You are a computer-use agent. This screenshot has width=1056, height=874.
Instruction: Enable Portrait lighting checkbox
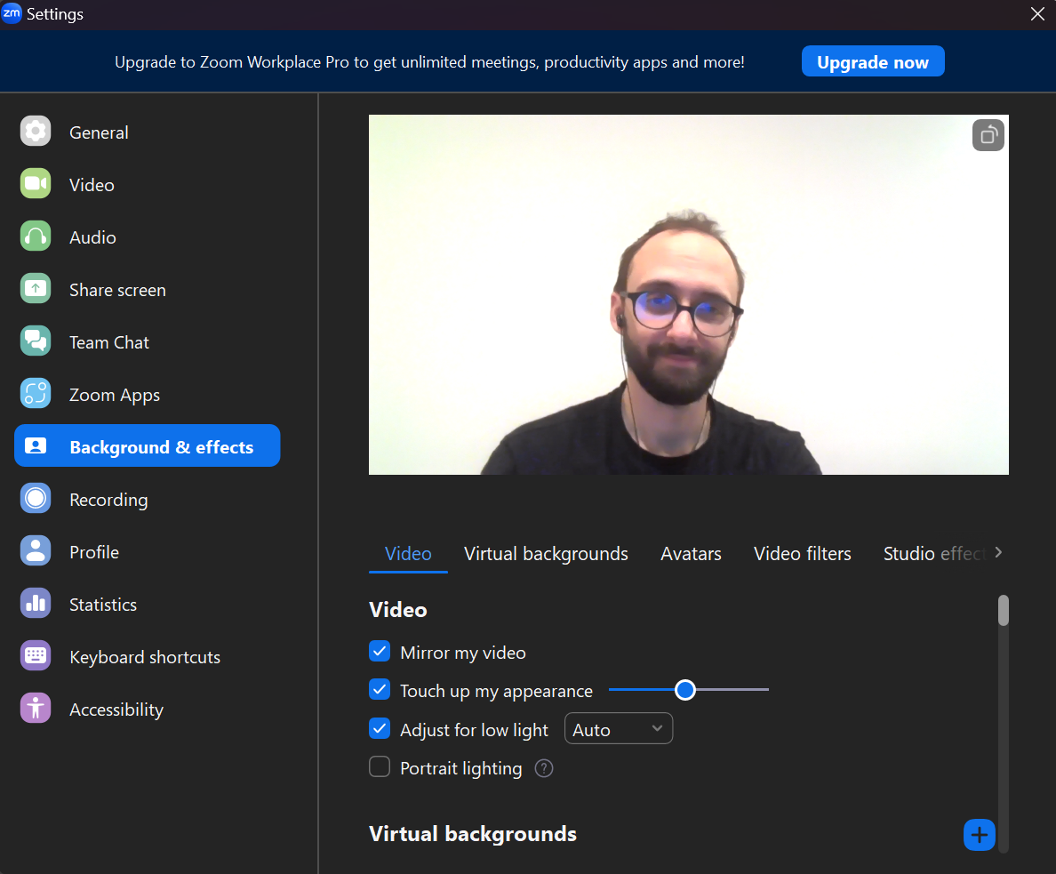(x=380, y=766)
